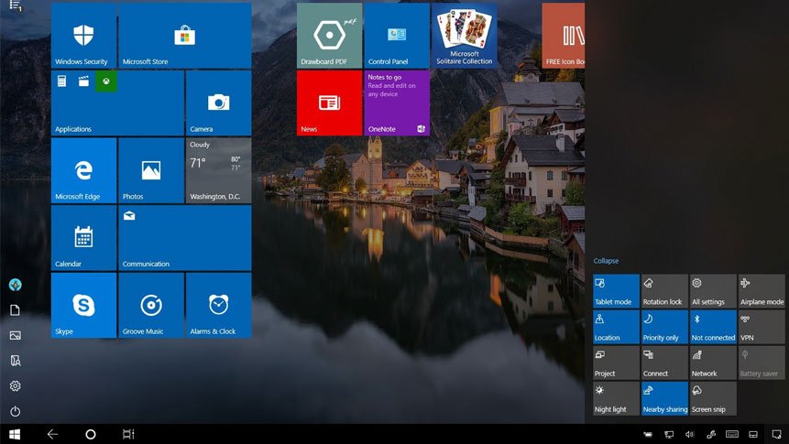The height and width of the screenshot is (444, 789).
Task: Open the Groove Music tile
Action: click(151, 305)
